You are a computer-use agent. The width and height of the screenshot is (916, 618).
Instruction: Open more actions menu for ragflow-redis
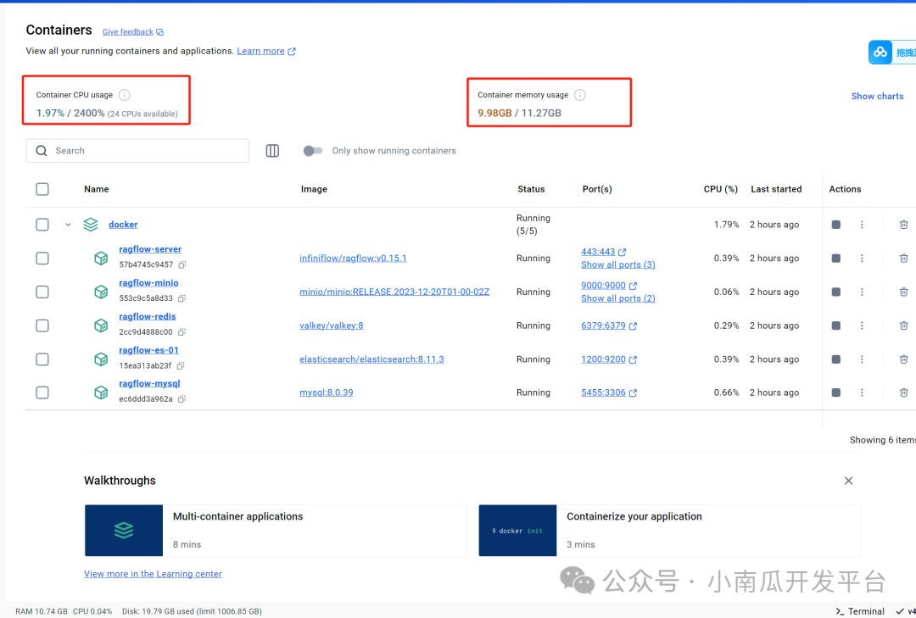pyautogui.click(x=862, y=326)
